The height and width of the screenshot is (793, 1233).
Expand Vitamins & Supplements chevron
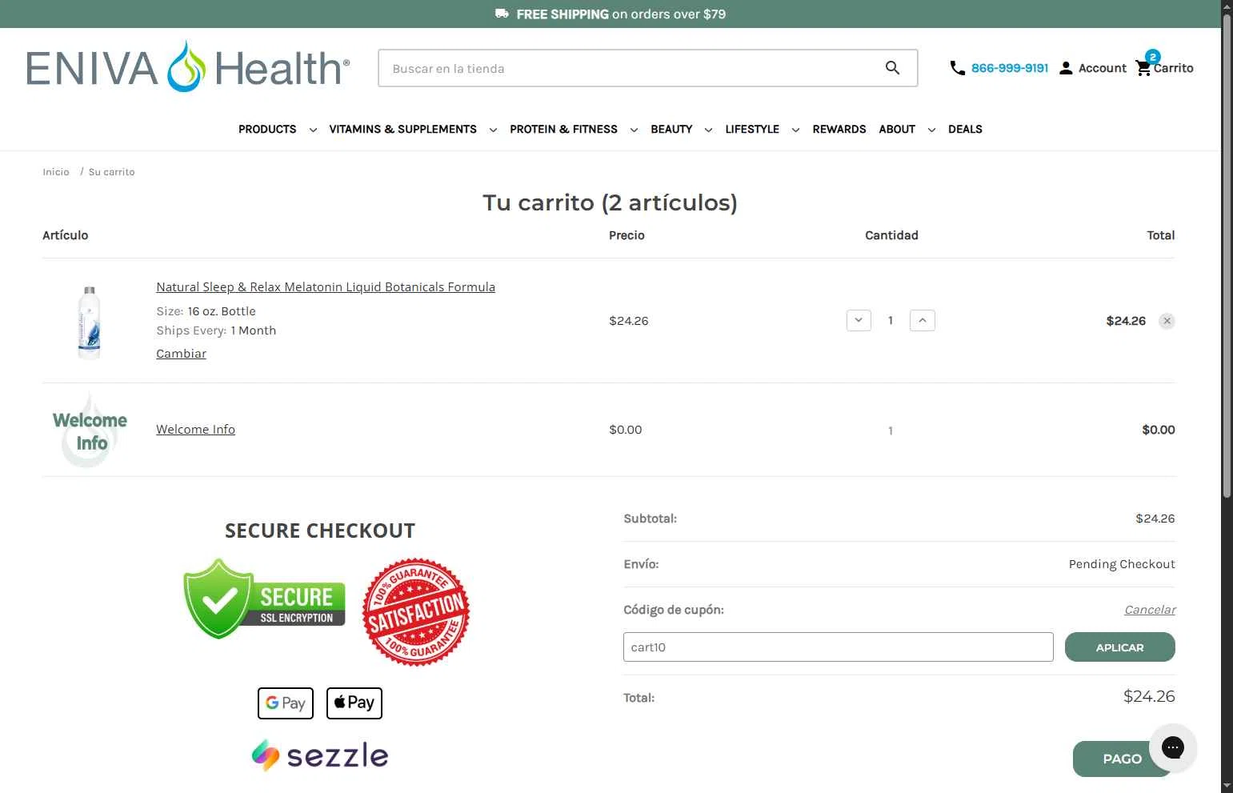[493, 130]
